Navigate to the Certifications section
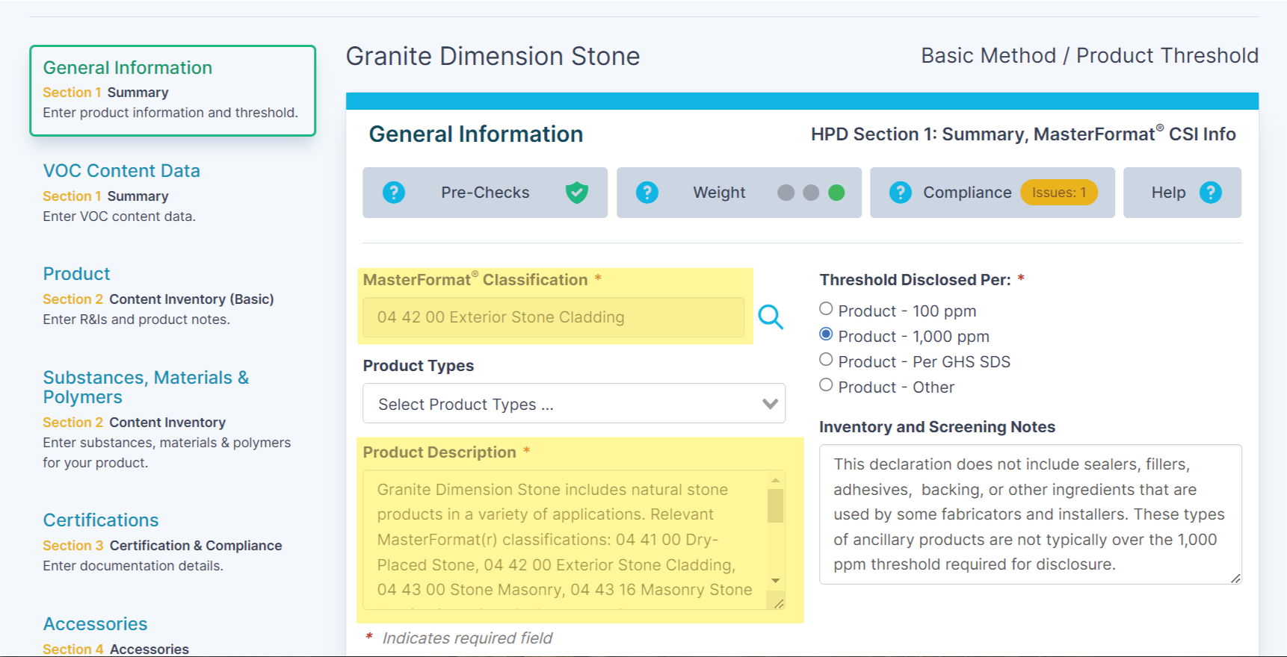Screen dimensions: 1287x657 click(101, 520)
